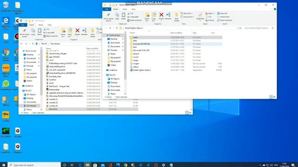The image size is (298, 167).
Task: Open Copy to dropdown in Downloads window
Action: [x=70, y=32]
